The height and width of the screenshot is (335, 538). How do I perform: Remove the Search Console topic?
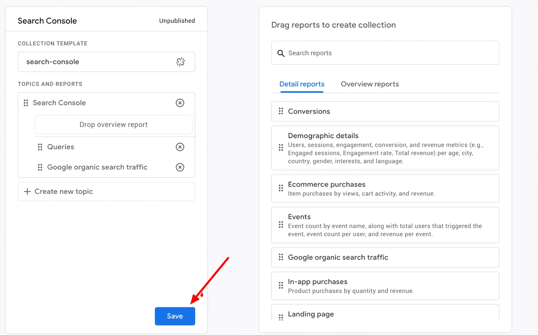pyautogui.click(x=180, y=103)
